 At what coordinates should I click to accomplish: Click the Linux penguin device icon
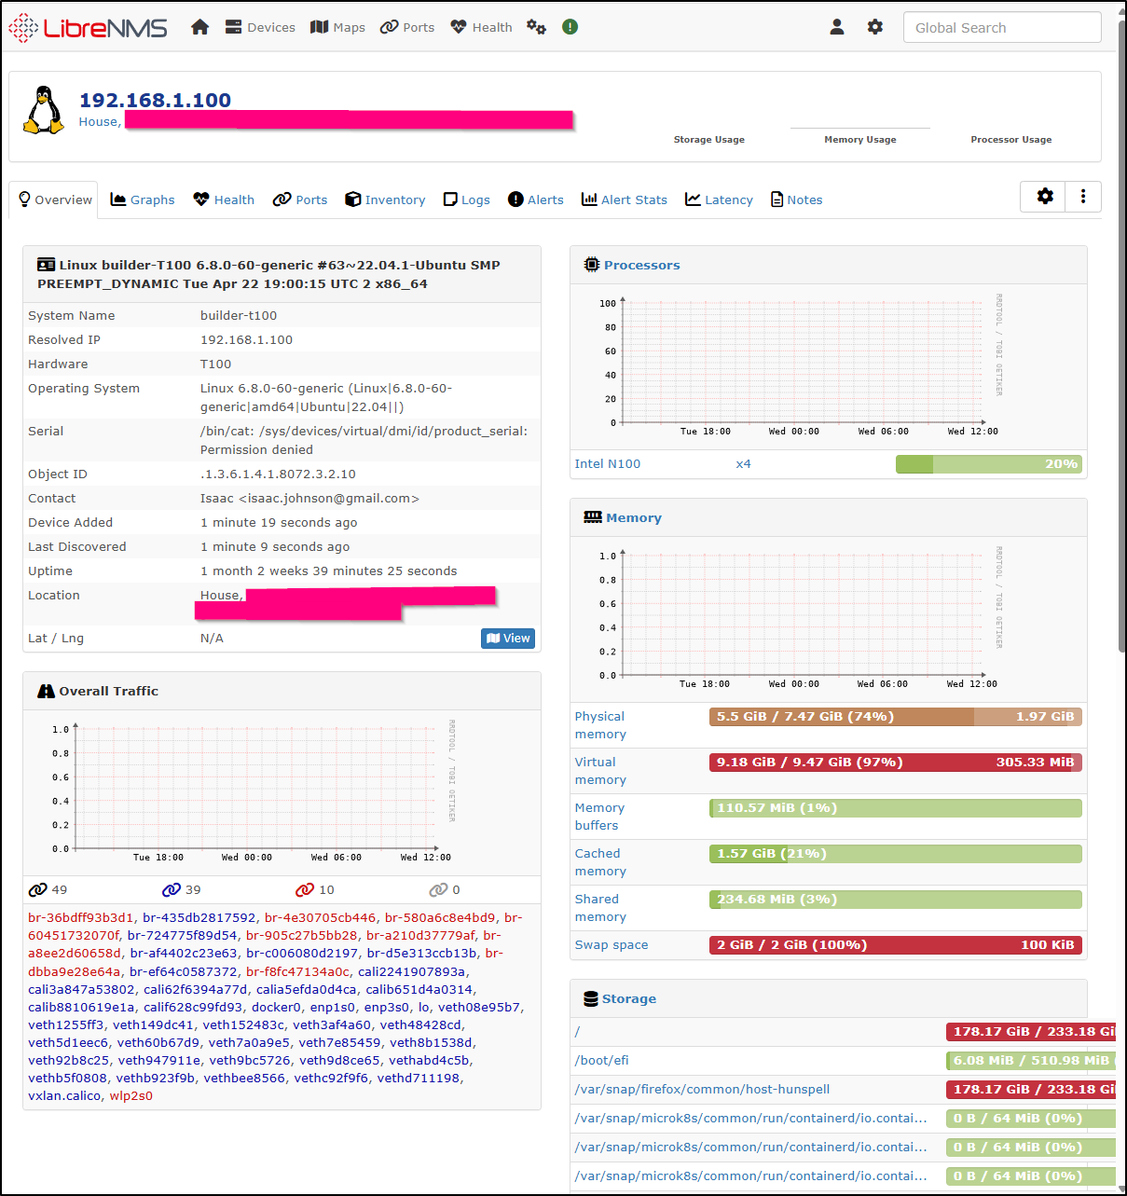[44, 110]
